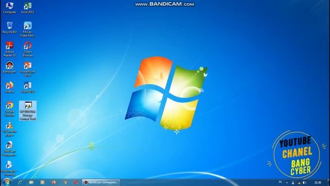Select the Documents Shortcut icon
The width and height of the screenshot is (330, 186).
tap(9, 168)
